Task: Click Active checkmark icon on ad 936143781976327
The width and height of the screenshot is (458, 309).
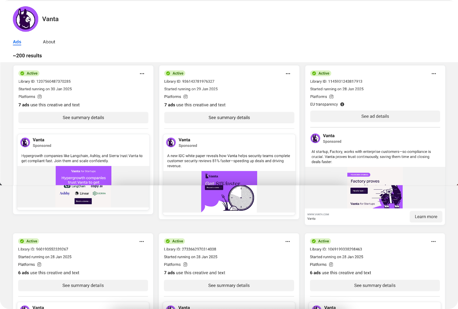Action: 168,74
